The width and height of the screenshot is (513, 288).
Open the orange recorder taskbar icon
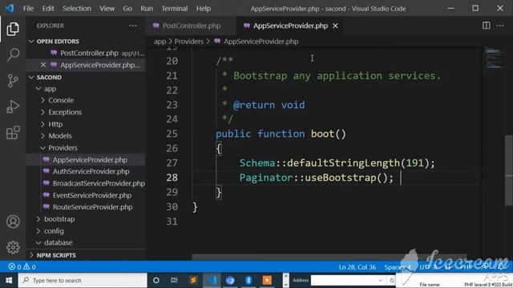pos(267,281)
